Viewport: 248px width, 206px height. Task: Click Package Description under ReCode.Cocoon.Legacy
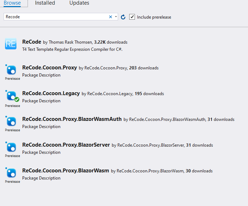41,101
